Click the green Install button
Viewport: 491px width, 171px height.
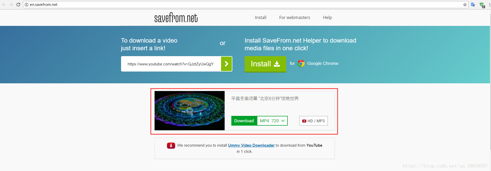pyautogui.click(x=265, y=64)
